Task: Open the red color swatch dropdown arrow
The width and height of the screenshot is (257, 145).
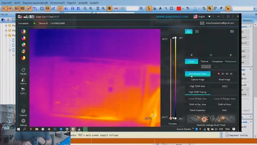Action: (183, 8)
